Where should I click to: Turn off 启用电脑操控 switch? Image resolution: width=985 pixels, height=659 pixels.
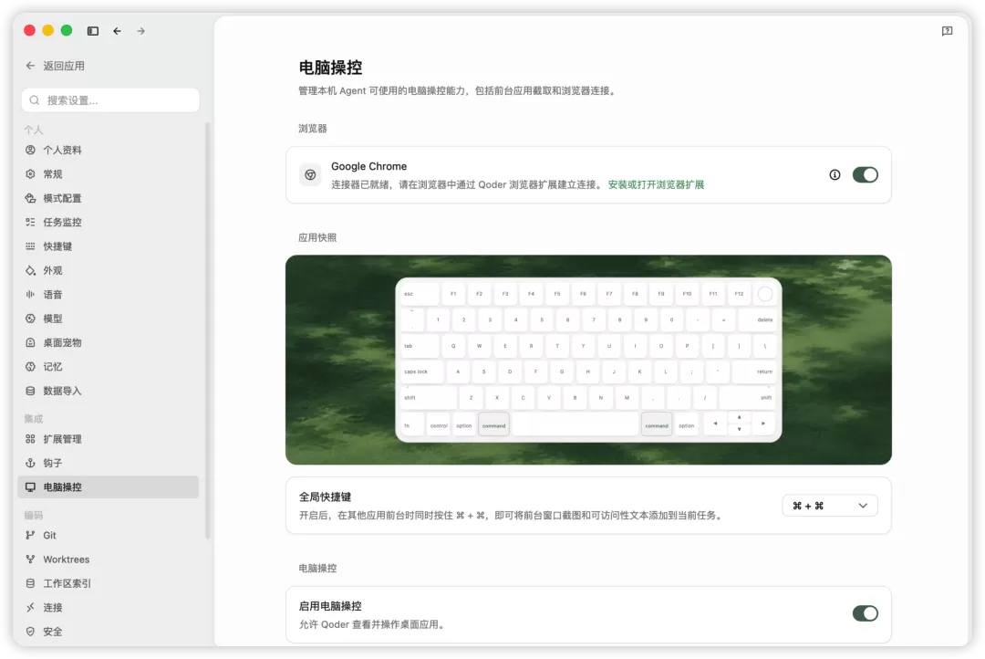[865, 613]
